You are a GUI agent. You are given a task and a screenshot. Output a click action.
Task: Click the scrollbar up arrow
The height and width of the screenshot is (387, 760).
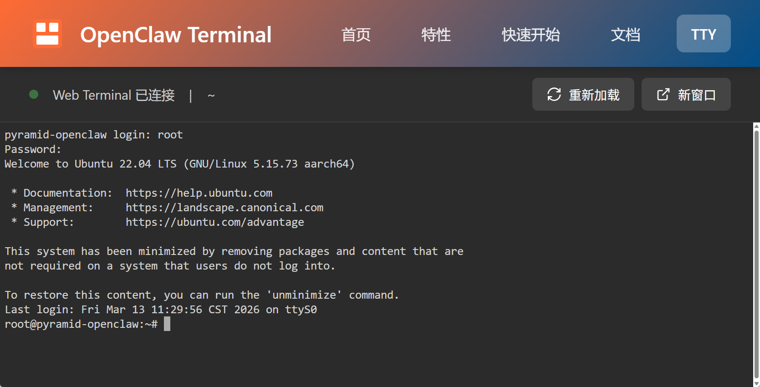(756, 126)
